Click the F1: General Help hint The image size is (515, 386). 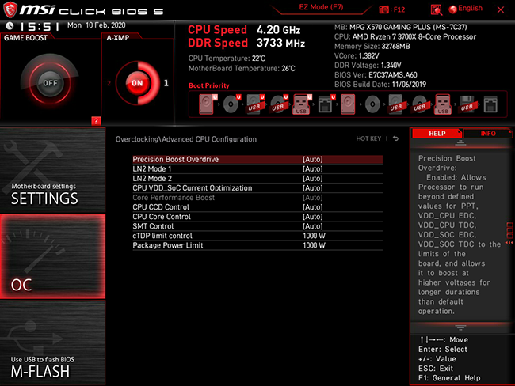(x=449, y=378)
